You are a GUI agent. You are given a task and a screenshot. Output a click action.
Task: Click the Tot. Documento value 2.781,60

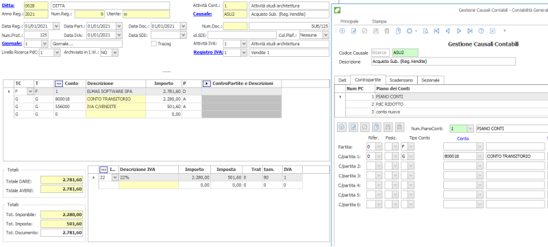[x=62, y=233]
